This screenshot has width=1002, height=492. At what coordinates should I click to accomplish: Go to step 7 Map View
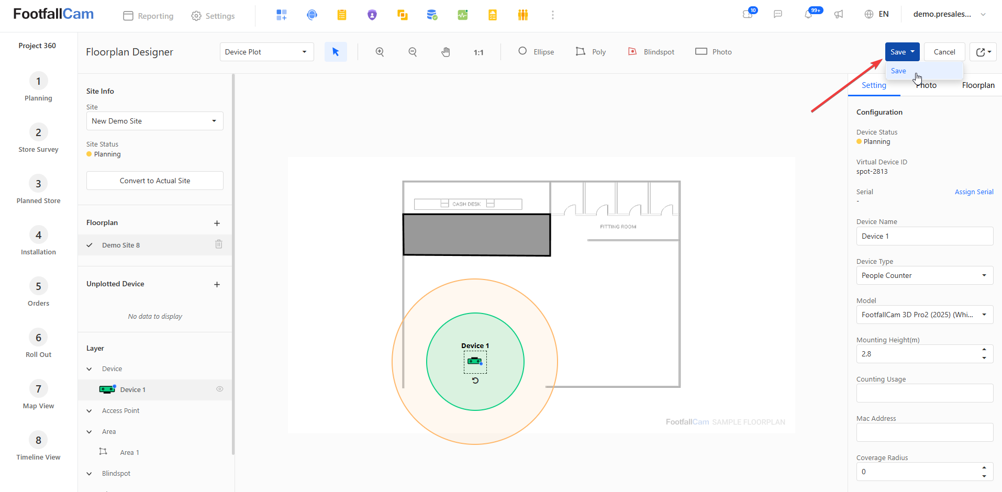tap(38, 395)
